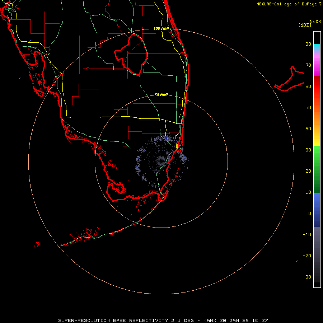Click the 50 NMI range ring label
The height and width of the screenshot is (323, 323).
[x=161, y=95]
